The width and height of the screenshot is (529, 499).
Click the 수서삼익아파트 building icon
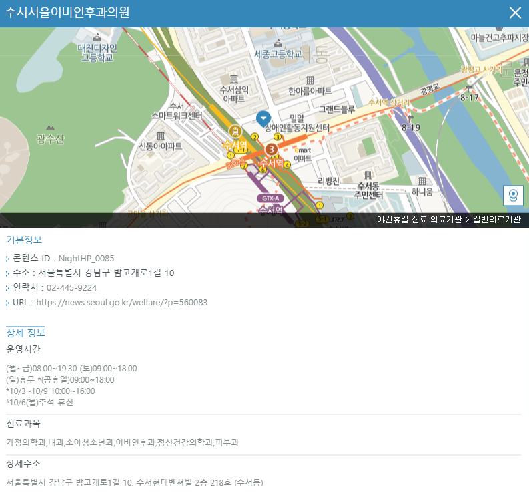pyautogui.click(x=234, y=79)
